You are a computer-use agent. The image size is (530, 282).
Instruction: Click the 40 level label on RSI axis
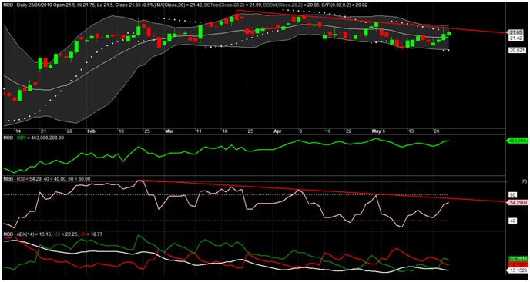[x=513, y=221]
